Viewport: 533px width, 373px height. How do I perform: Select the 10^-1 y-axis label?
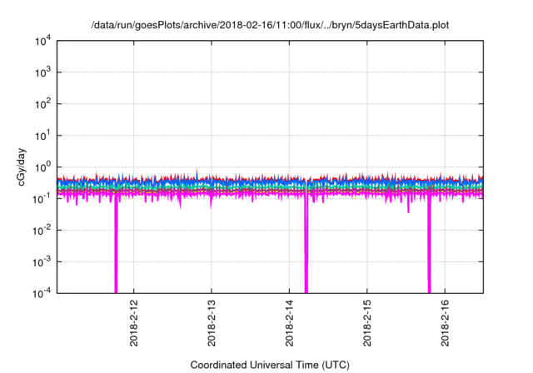click(42, 199)
